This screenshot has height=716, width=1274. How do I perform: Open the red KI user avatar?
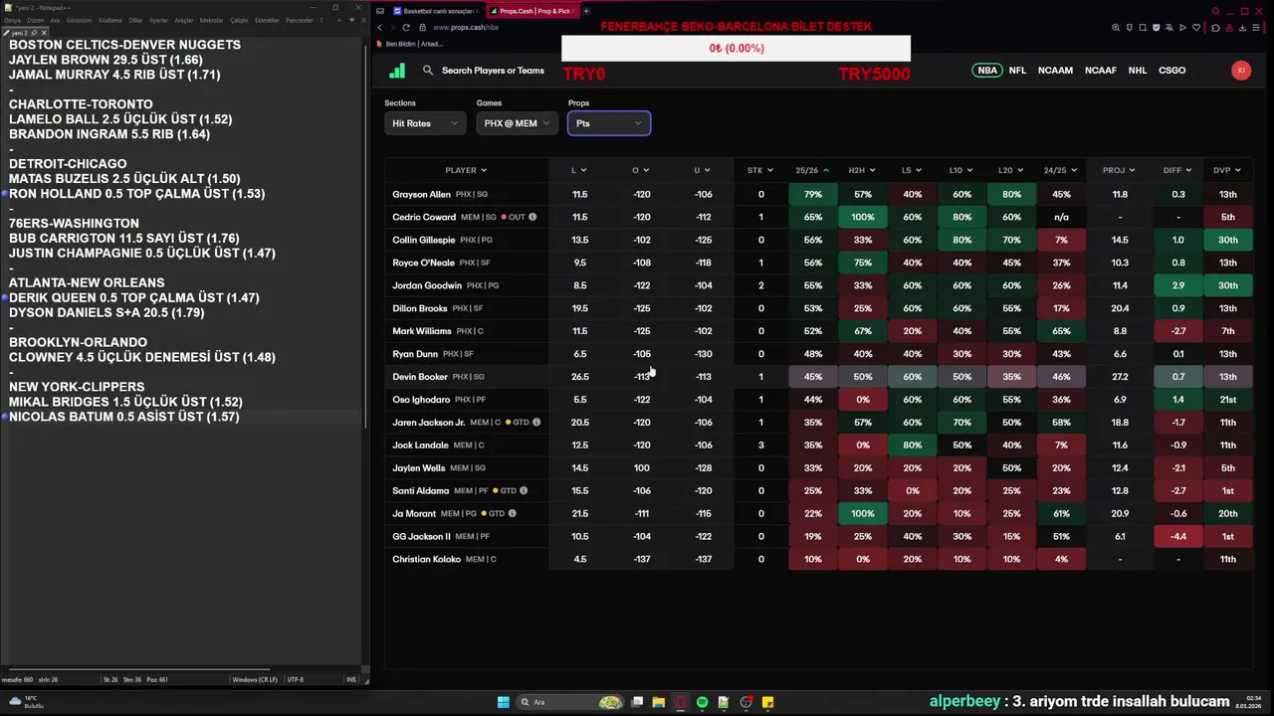pos(1240,70)
